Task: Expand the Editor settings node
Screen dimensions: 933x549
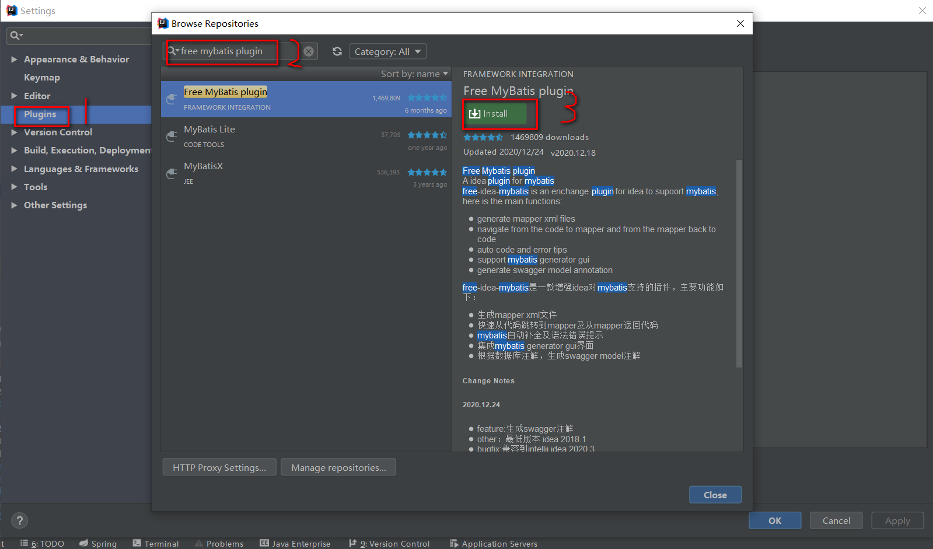Action: point(14,96)
